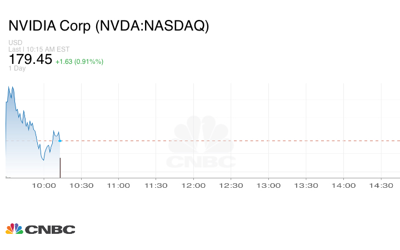The image size is (400, 250).
Task: Click the blue current price dot
Action: pos(60,141)
